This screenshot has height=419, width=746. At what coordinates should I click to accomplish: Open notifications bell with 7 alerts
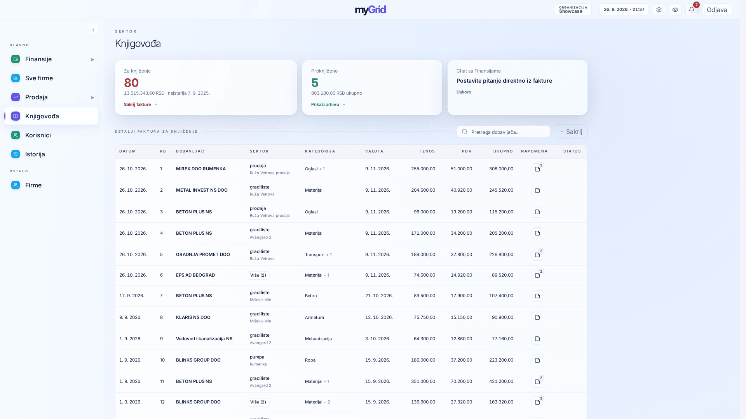point(692,10)
